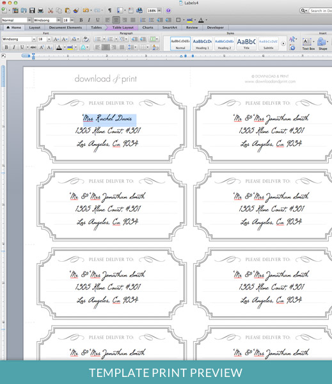Click the Cut scissors icon
Screen dimensions: 332x384
point(51,10)
